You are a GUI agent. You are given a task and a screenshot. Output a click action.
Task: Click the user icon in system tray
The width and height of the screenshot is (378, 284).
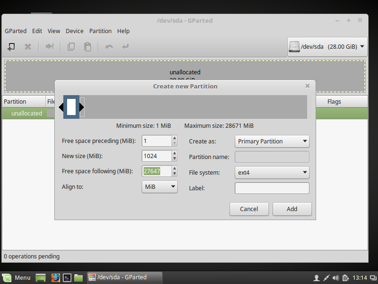(317, 278)
